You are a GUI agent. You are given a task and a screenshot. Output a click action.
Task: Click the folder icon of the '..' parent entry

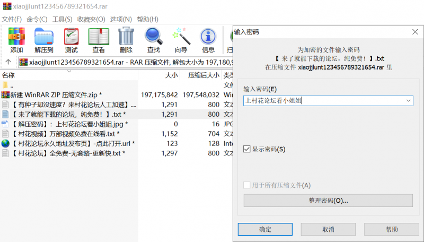(5, 85)
